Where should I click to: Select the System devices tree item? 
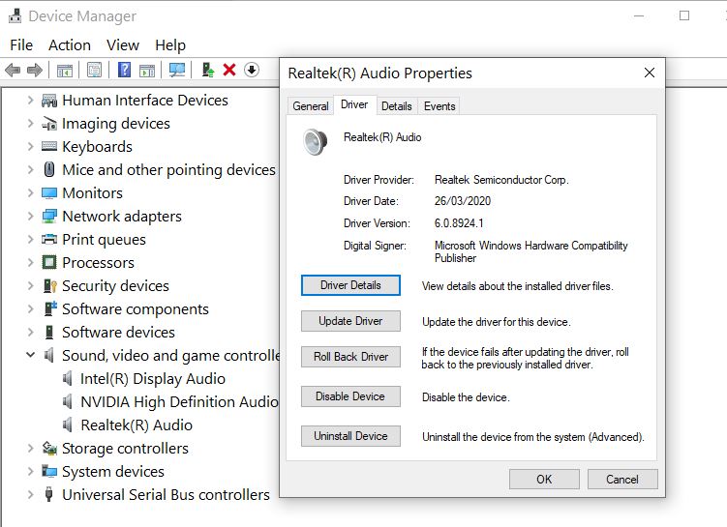click(x=113, y=471)
